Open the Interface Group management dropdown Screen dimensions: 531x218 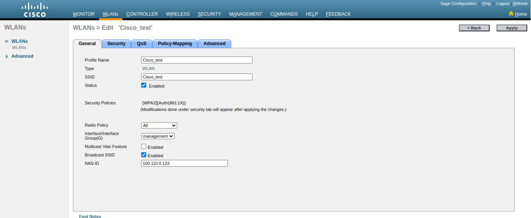click(x=158, y=136)
